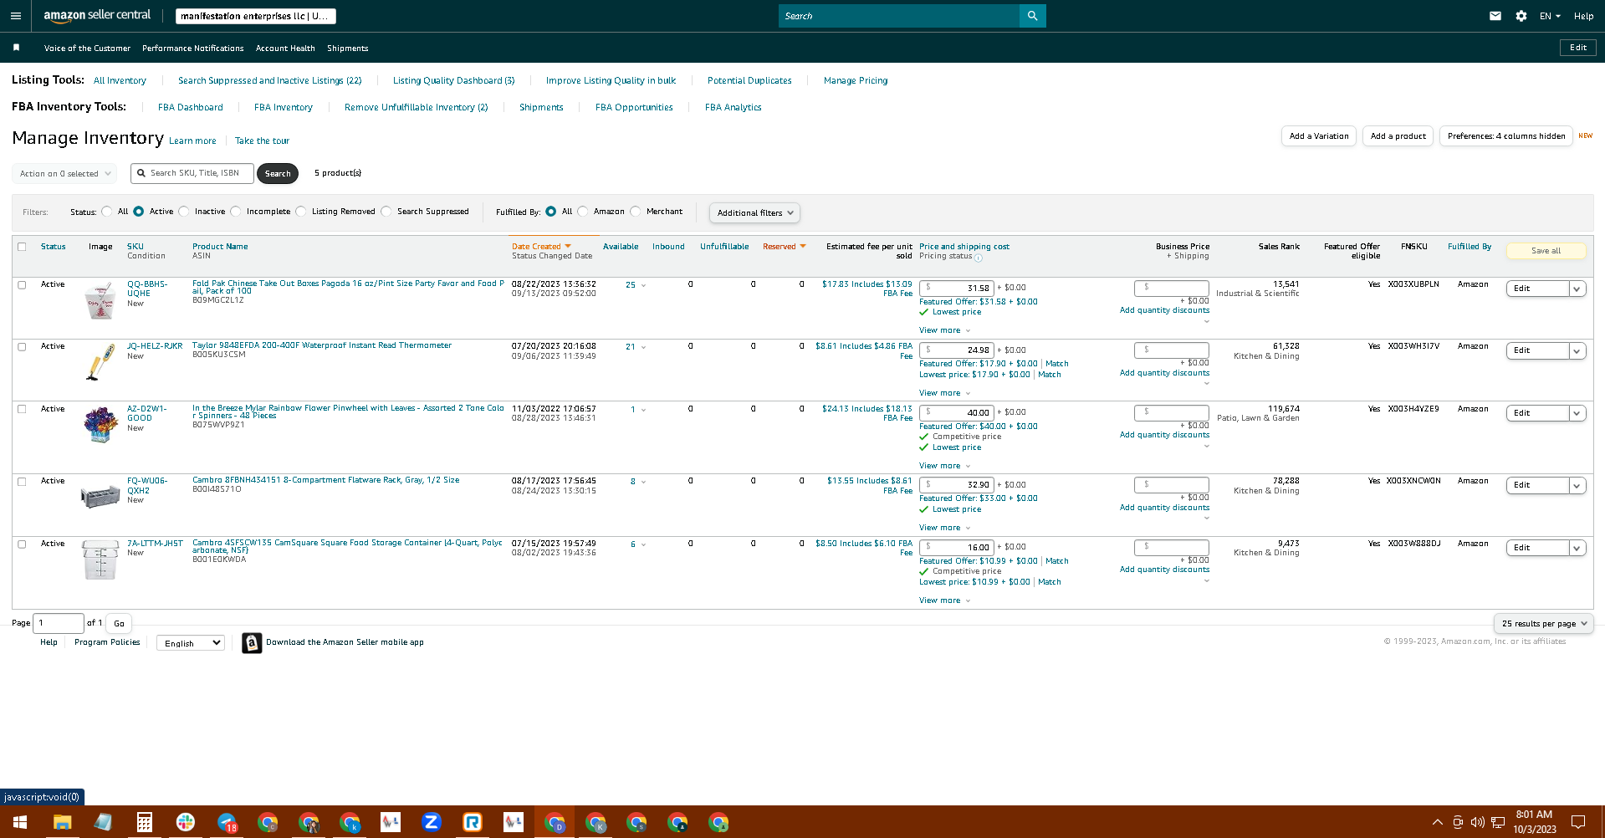Click the bookmark flag icon in the nav bar
The image size is (1605, 838).
pos(16,48)
